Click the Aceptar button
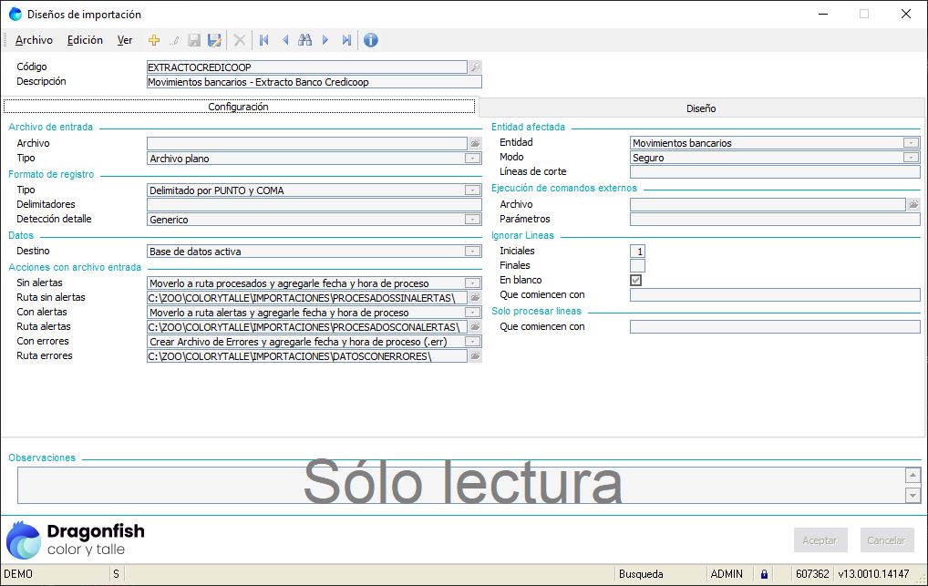The width and height of the screenshot is (928, 586). (820, 540)
